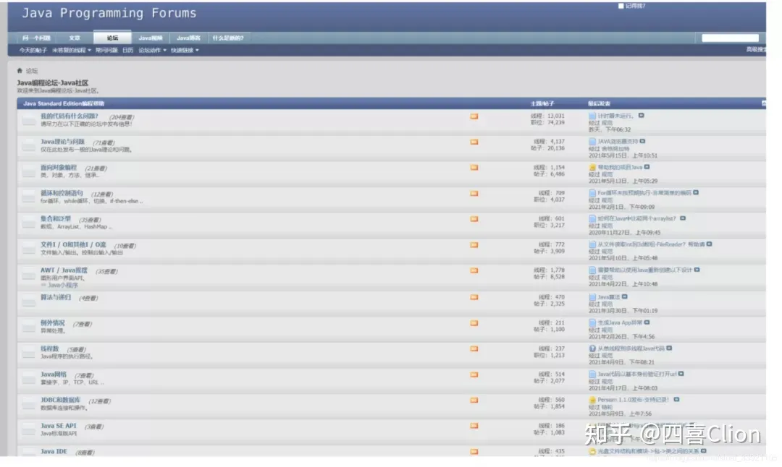Open the Java视频 tab

tap(151, 38)
